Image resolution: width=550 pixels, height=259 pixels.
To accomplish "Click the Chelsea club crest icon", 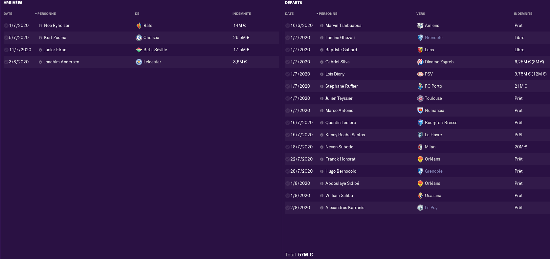I will 139,38.
